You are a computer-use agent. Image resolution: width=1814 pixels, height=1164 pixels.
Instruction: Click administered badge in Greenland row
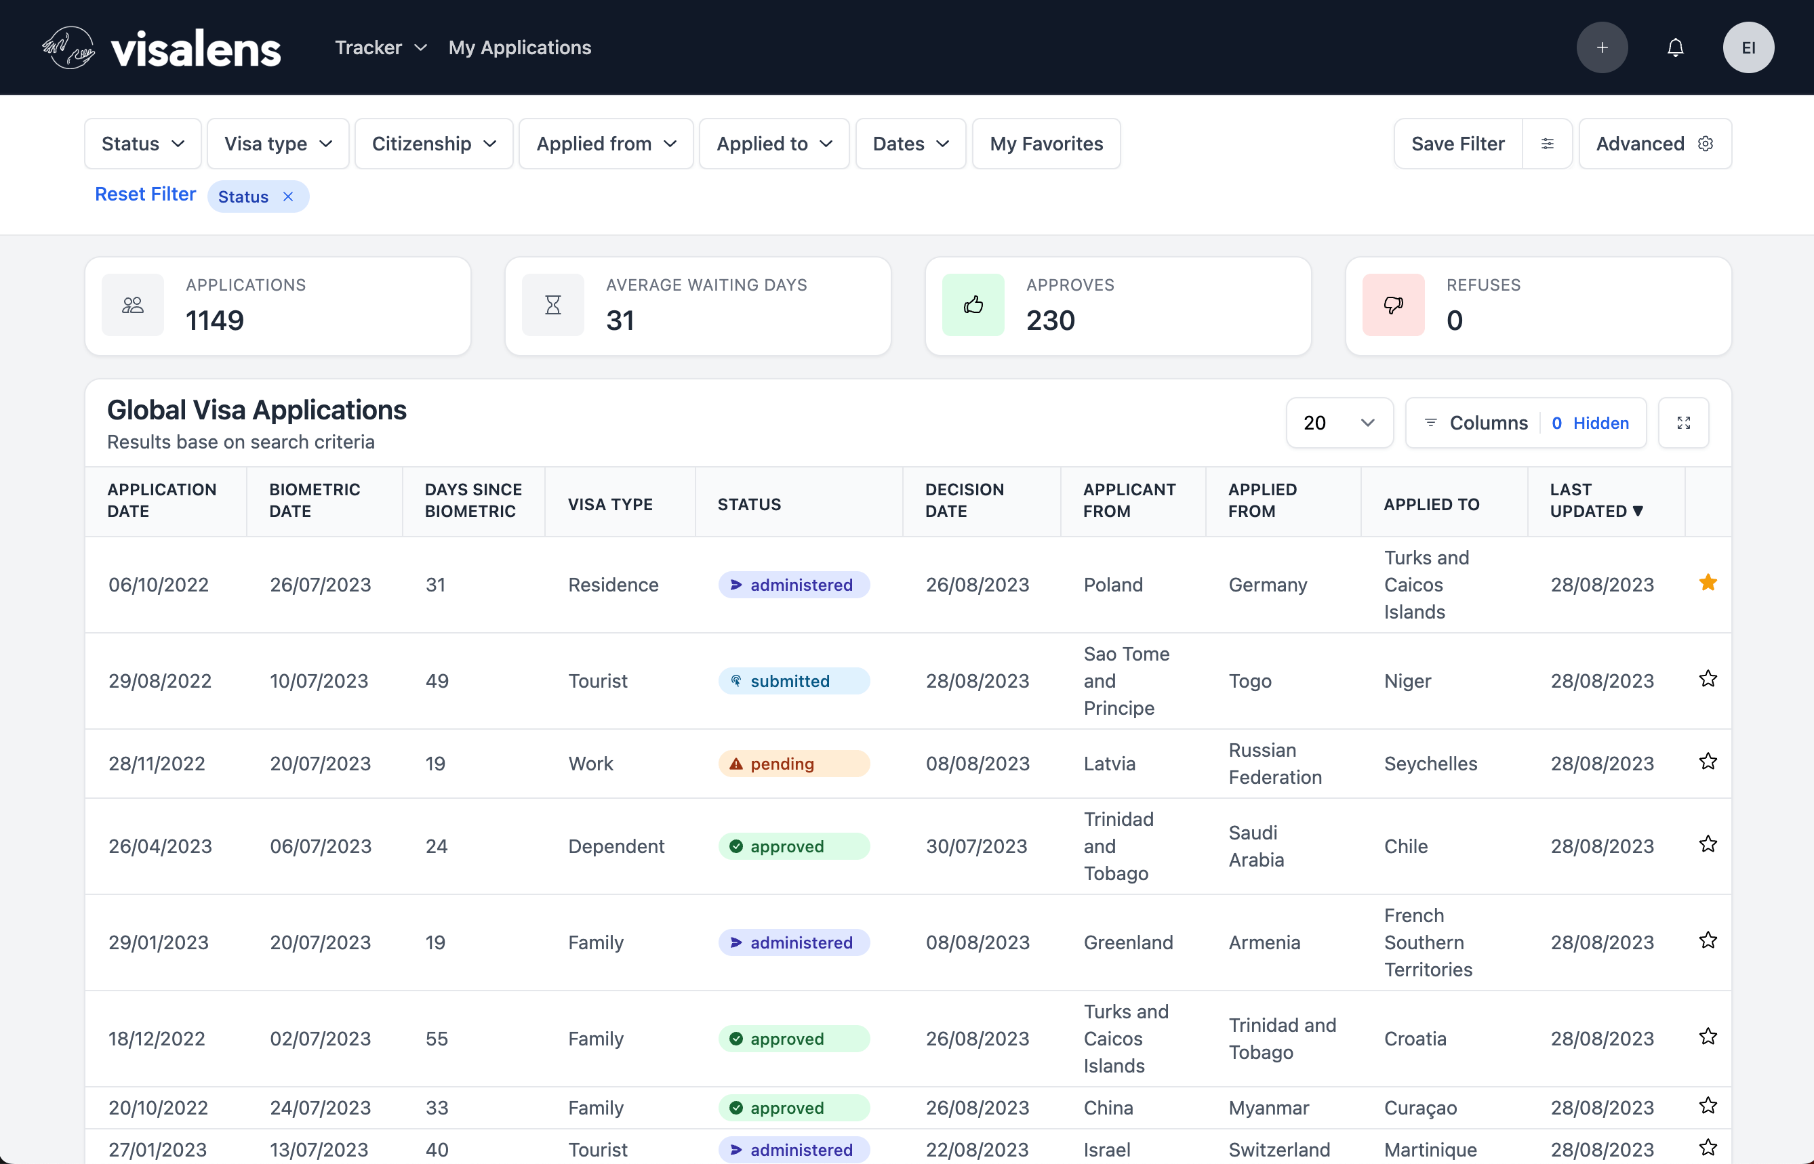(x=794, y=942)
